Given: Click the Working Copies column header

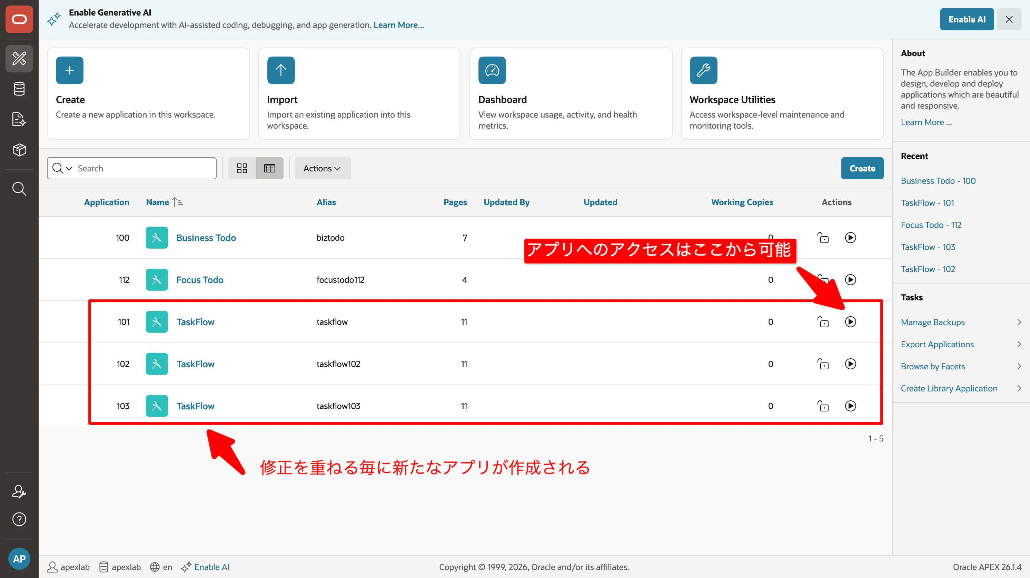Looking at the screenshot, I should tap(742, 202).
